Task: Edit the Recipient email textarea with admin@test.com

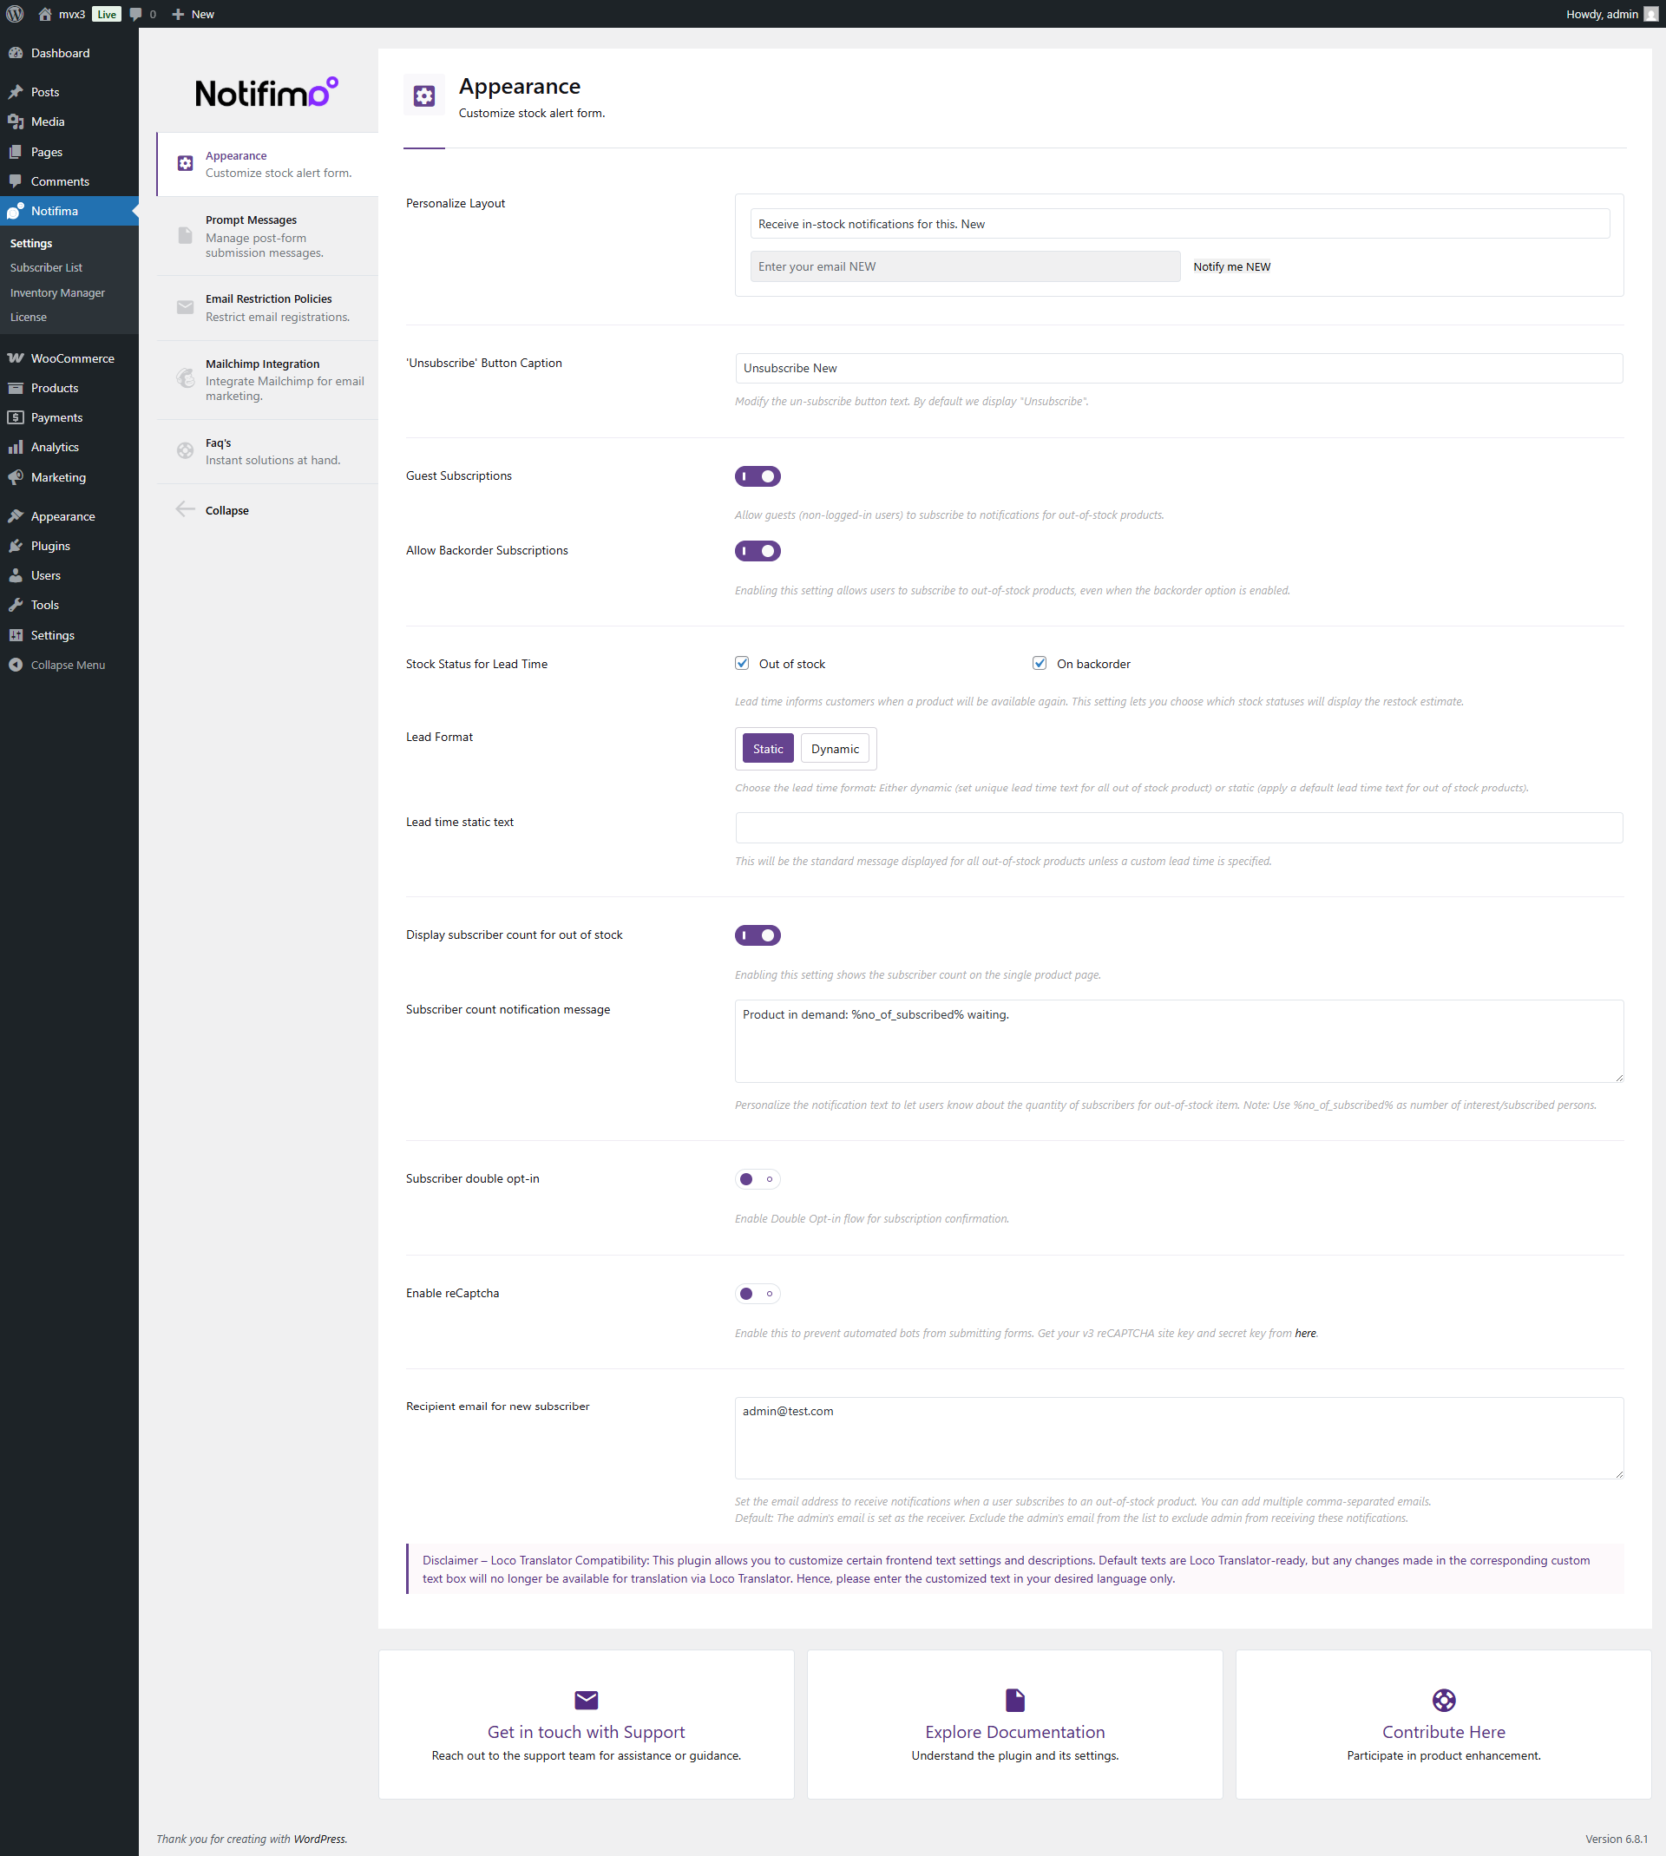Action: coord(1179,1438)
